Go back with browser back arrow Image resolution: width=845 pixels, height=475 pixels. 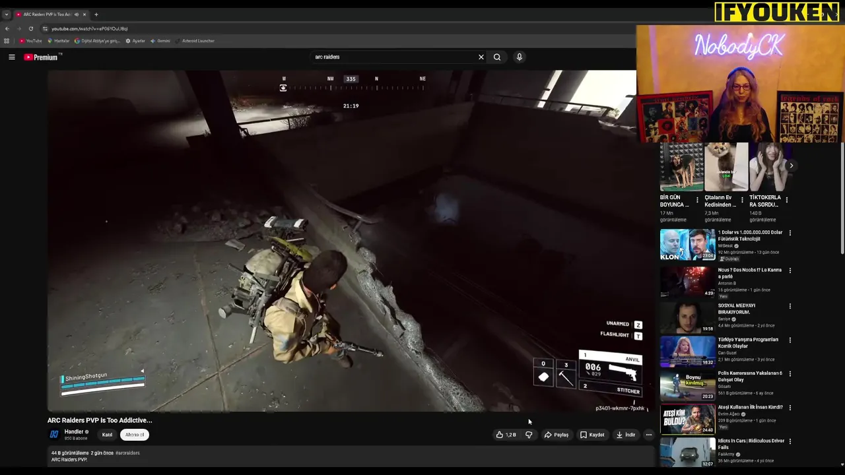click(x=7, y=29)
